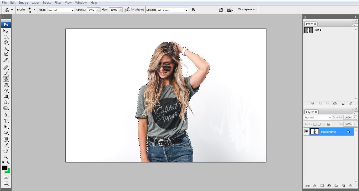Open the Layers Opacity slider arrow

pos(355,117)
